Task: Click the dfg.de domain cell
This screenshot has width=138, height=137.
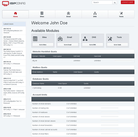Action: [35, 61]
